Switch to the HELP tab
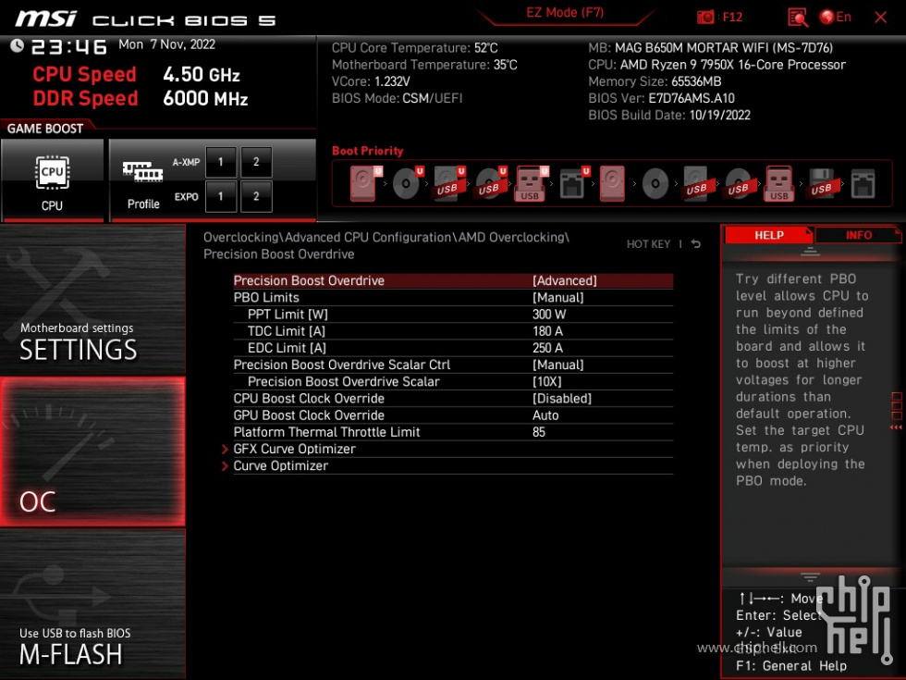 click(768, 235)
